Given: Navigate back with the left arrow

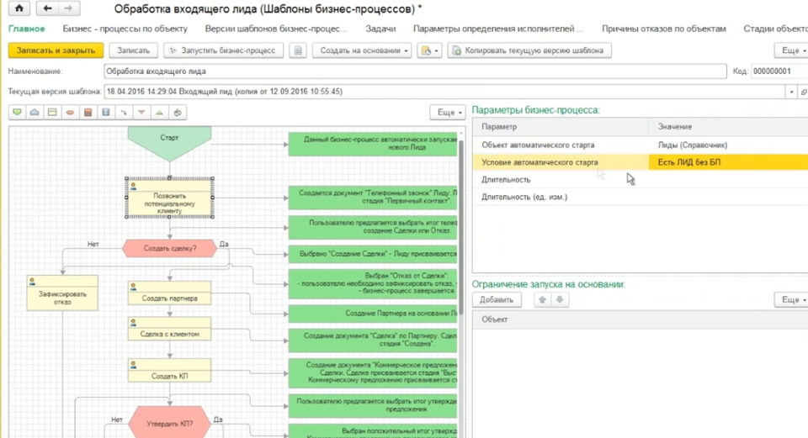Looking at the screenshot, I should 47,8.
